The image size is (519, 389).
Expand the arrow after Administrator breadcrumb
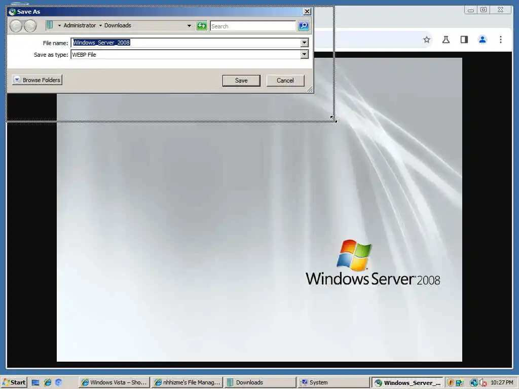pyautogui.click(x=100, y=25)
